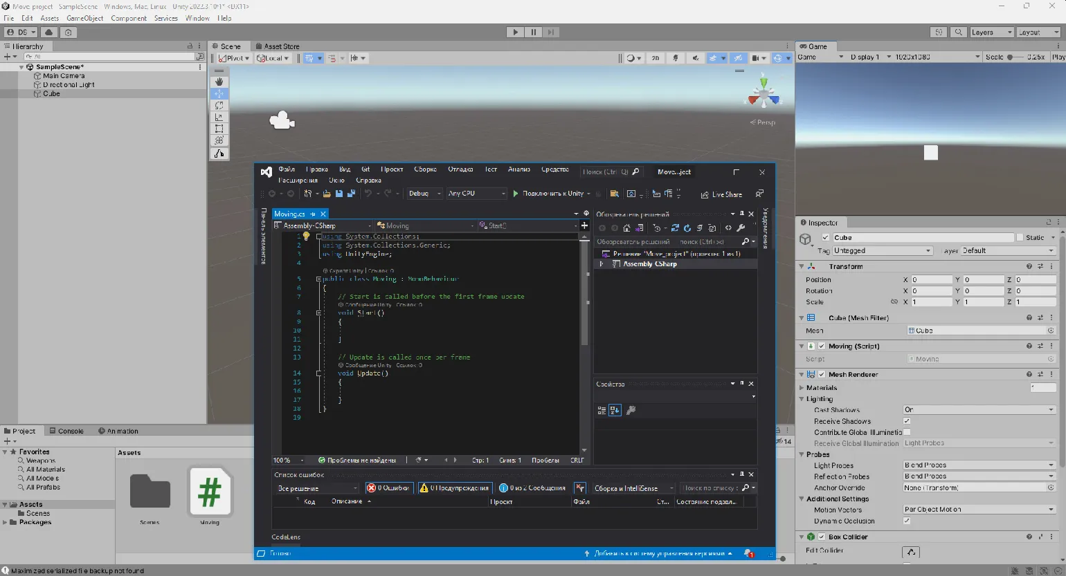Toggle the Static checkbox for Cube
Screen dimensions: 1066x576
1020,237
